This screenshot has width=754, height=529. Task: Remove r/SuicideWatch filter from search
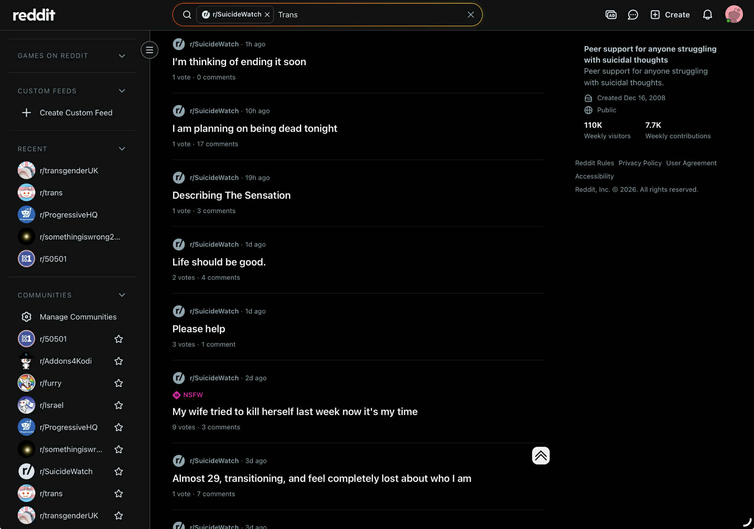[267, 15]
